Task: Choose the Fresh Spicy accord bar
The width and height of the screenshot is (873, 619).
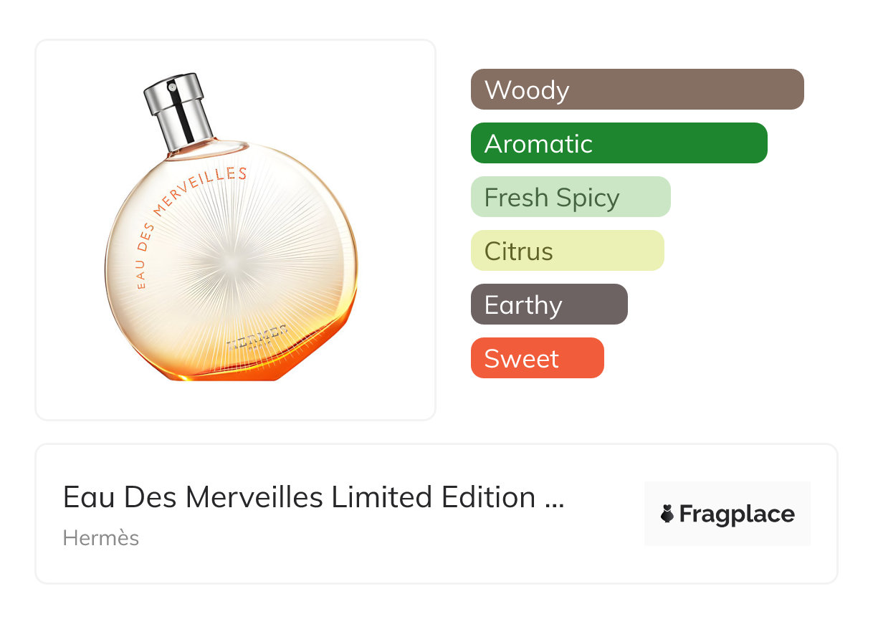Action: (570, 197)
